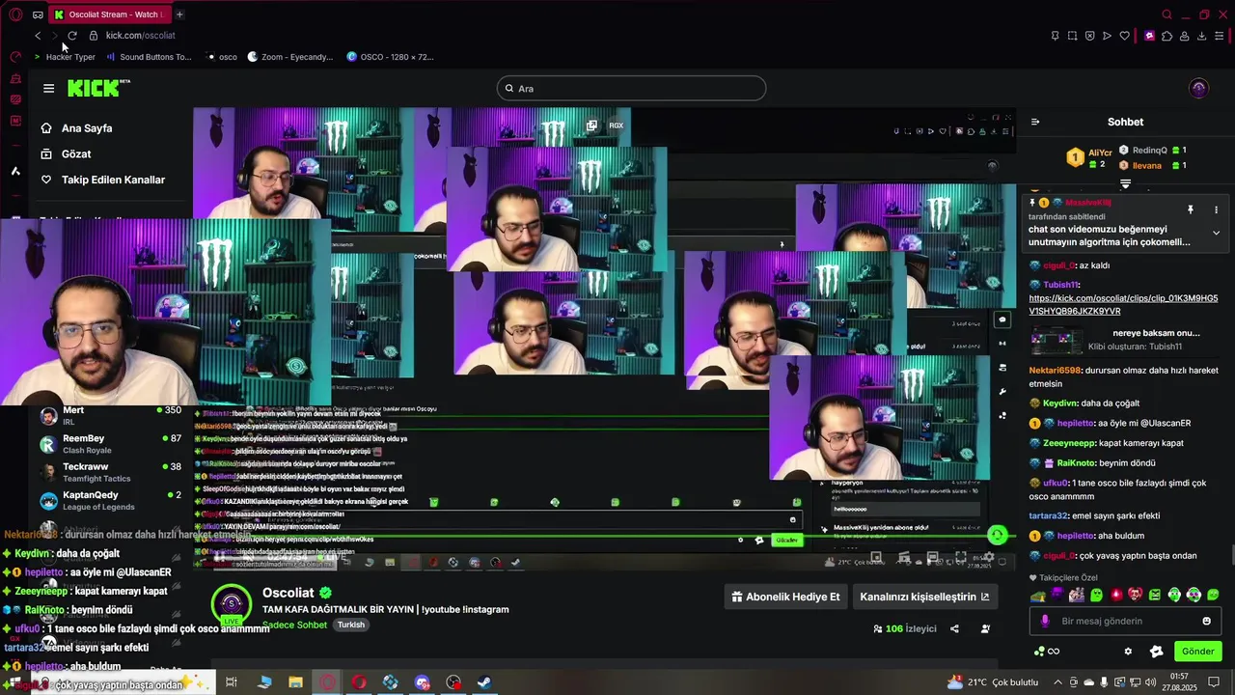Insert the green angry-face emote
The image size is (1235, 695).
click(x=1154, y=596)
